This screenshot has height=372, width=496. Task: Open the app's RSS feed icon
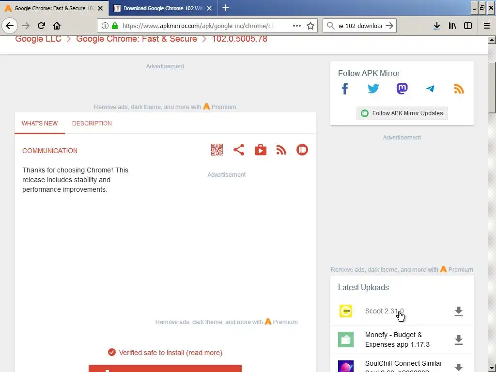click(x=281, y=150)
